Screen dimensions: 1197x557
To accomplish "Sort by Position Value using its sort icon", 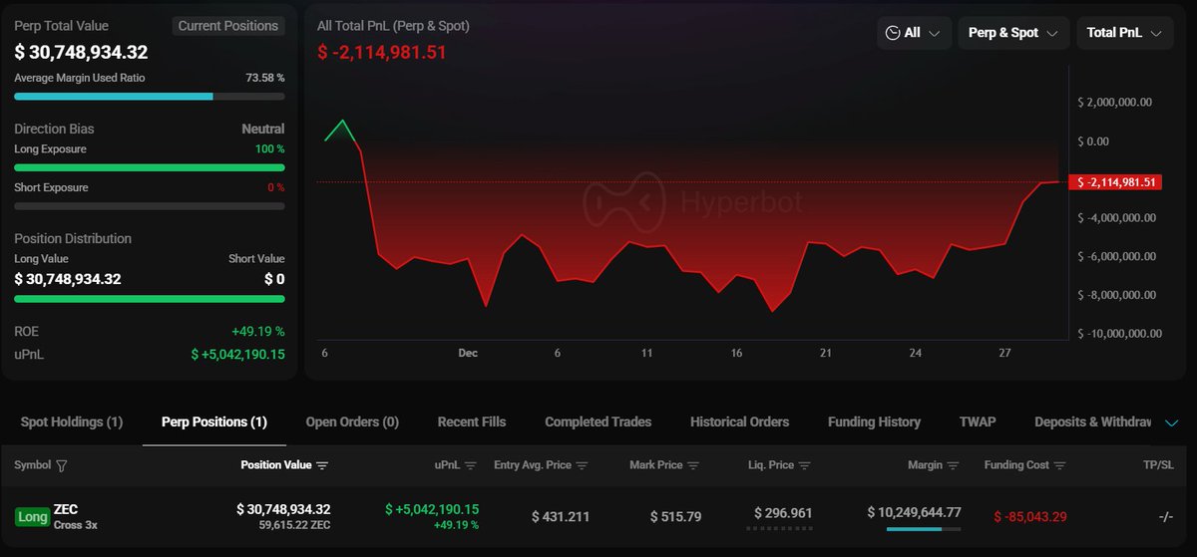I will click(x=322, y=465).
